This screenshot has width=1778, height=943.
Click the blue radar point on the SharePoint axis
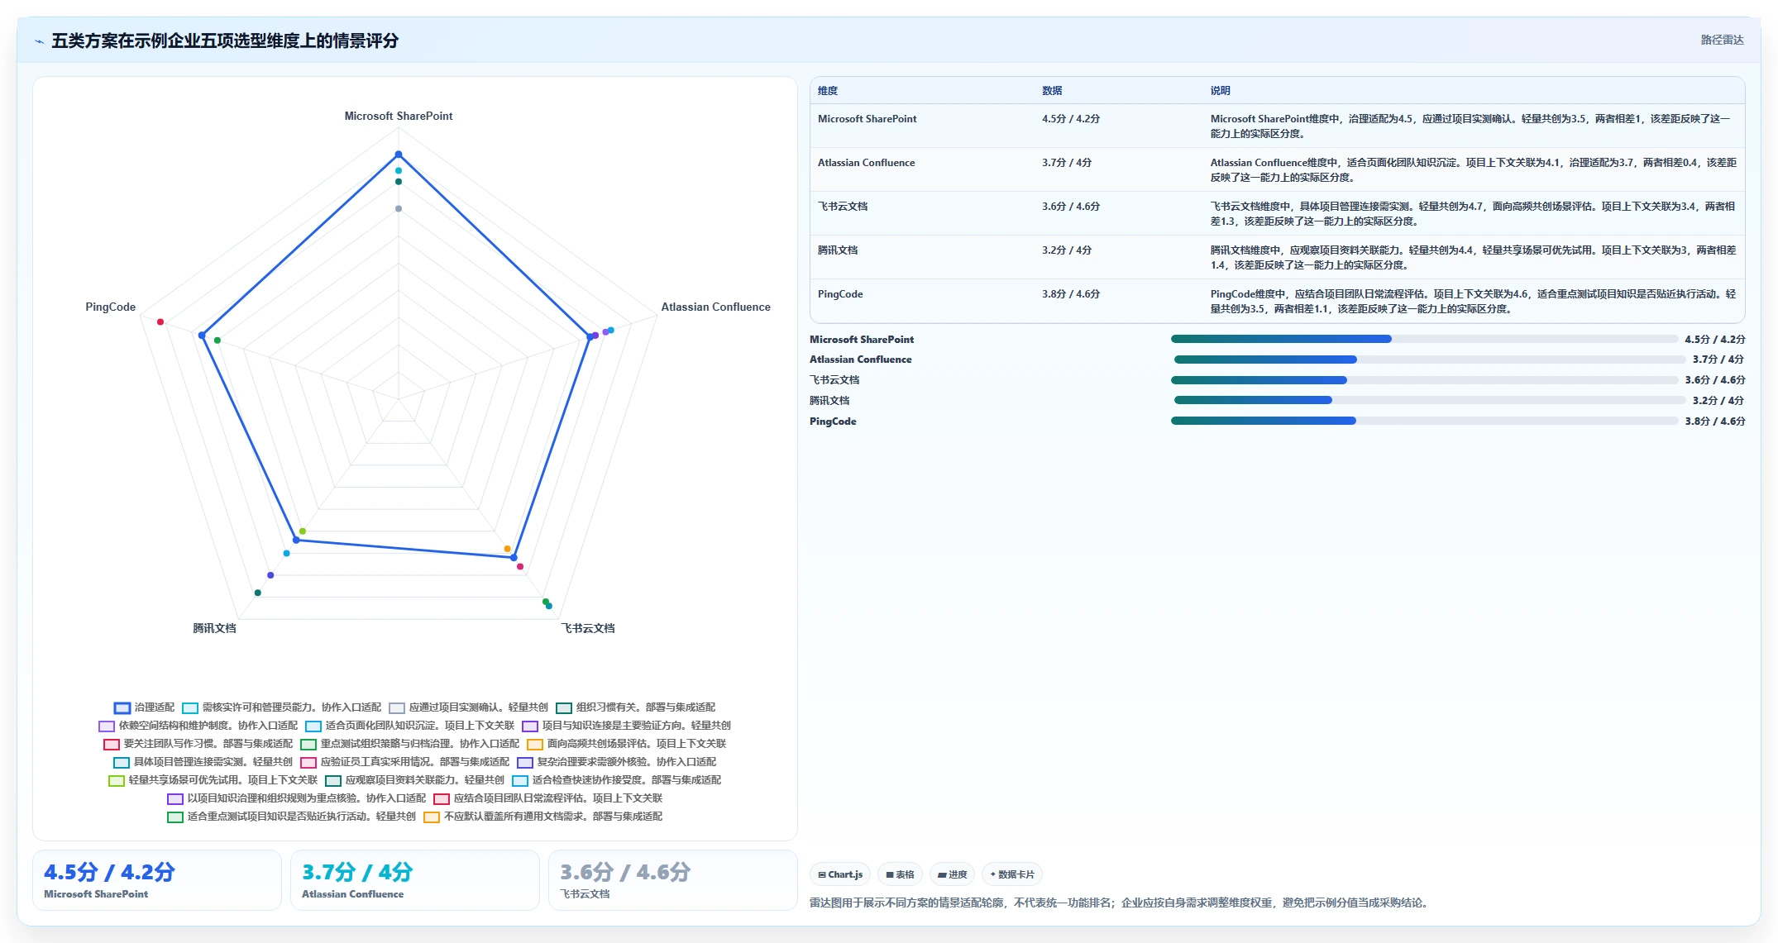coord(399,155)
